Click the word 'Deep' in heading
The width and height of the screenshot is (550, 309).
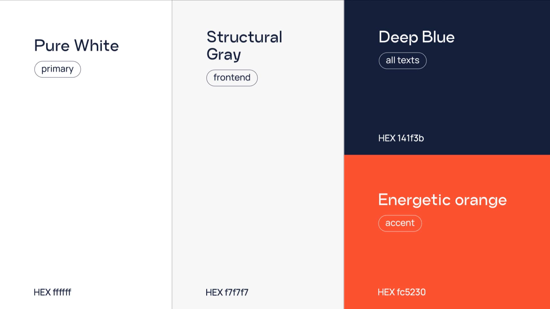coord(398,37)
